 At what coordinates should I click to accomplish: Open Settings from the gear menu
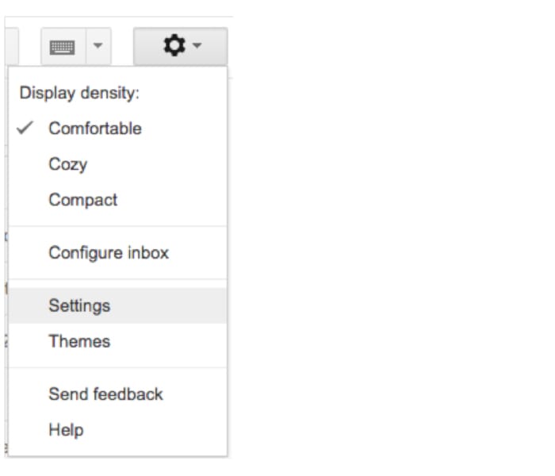coord(117,305)
